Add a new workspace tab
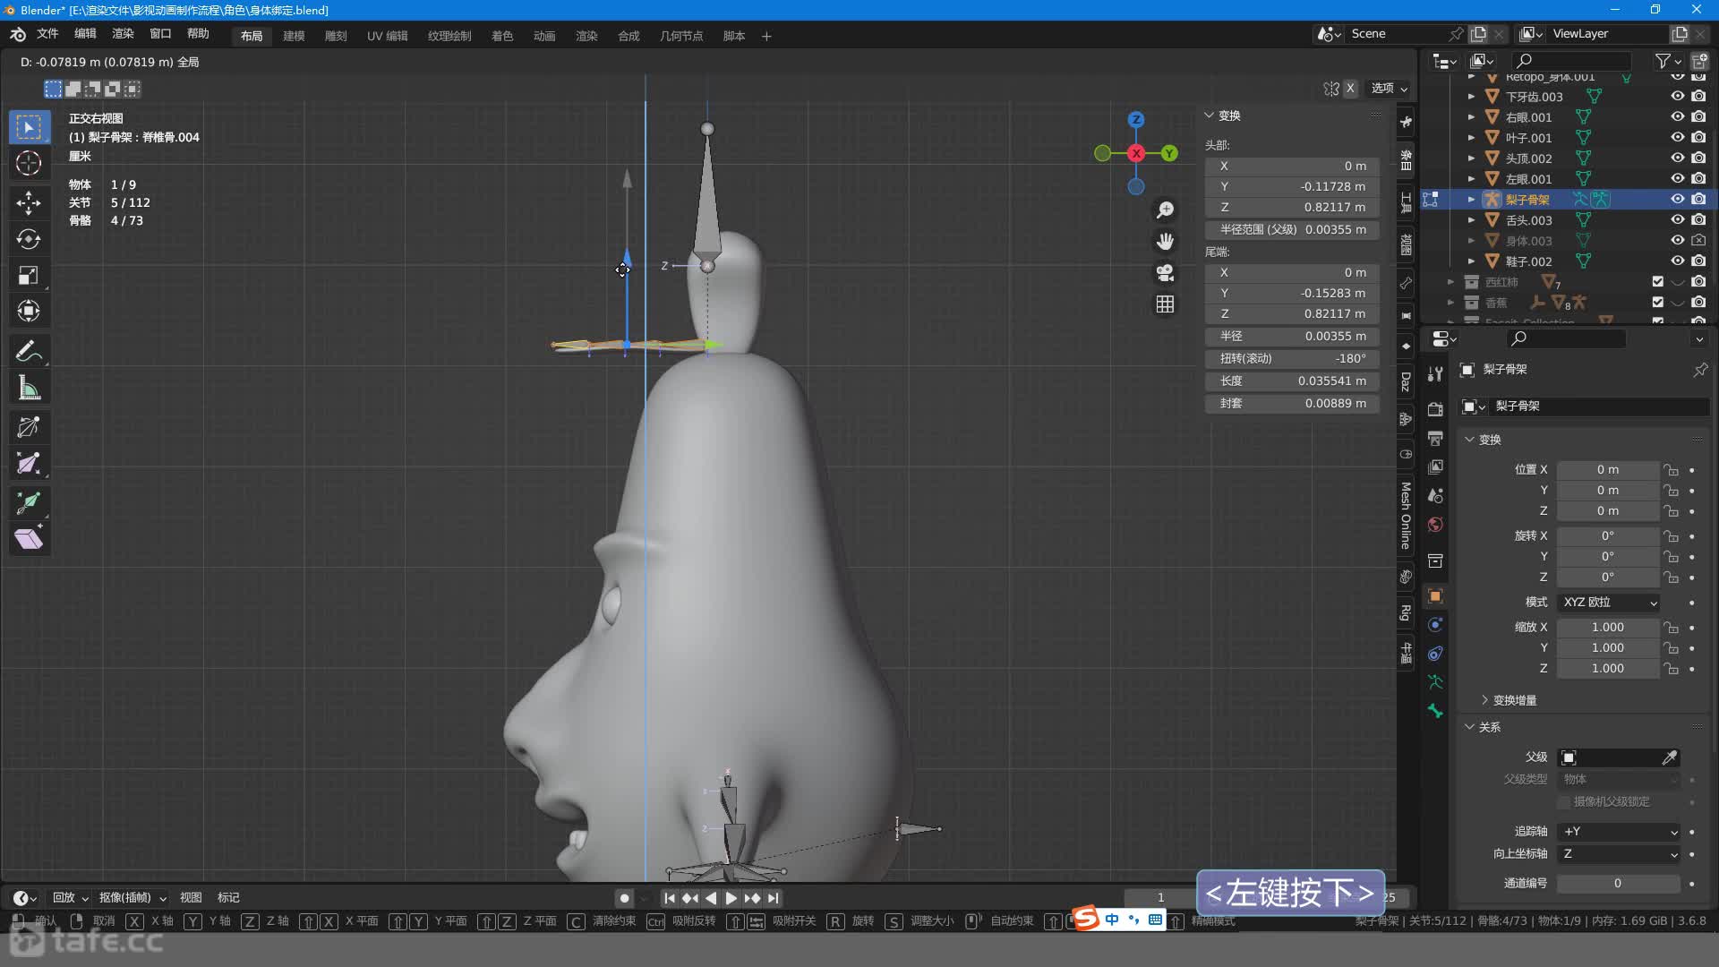1719x967 pixels. pyautogui.click(x=766, y=36)
